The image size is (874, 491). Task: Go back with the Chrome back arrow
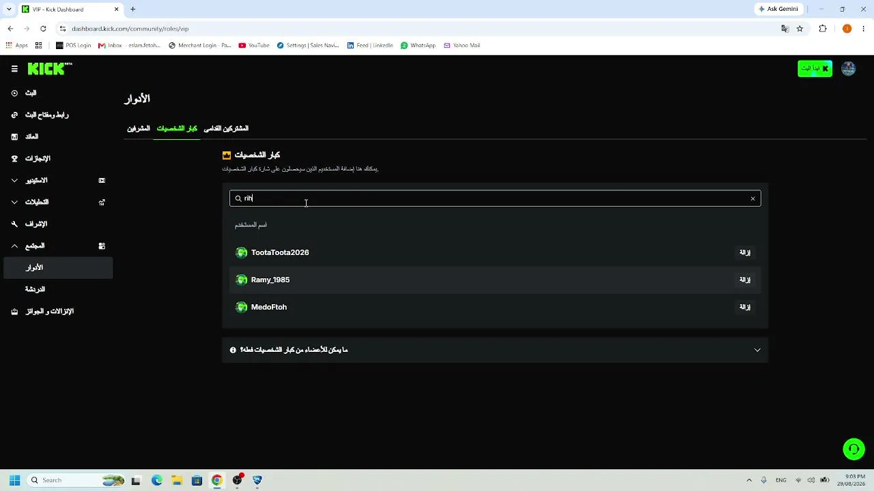click(10, 29)
